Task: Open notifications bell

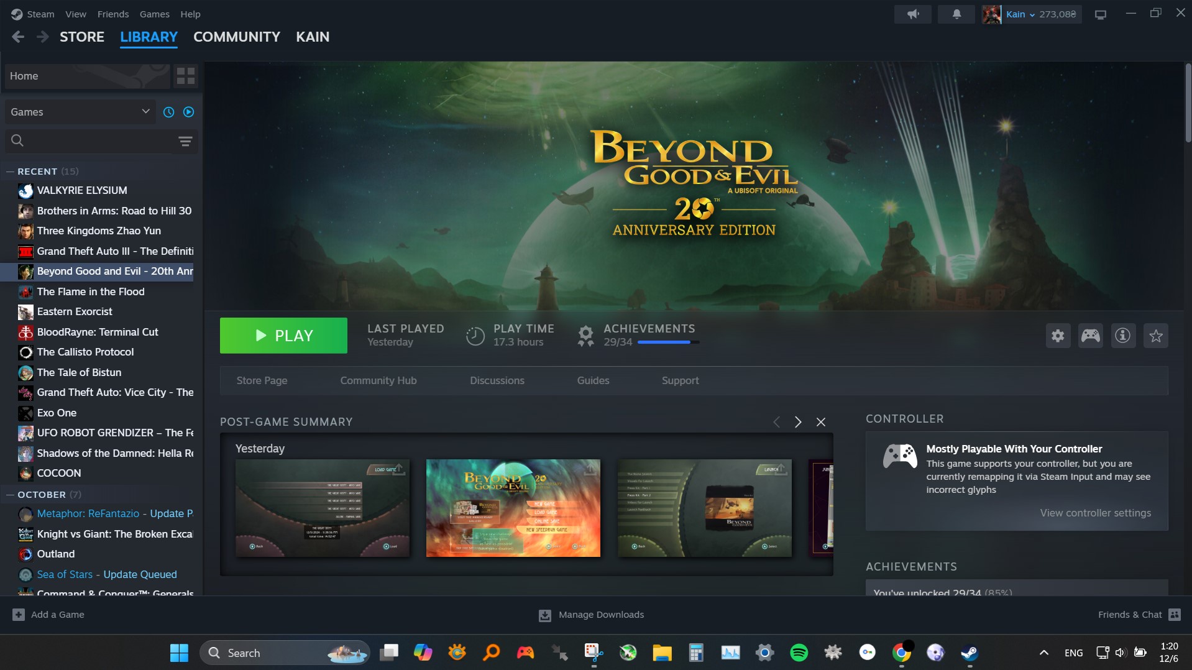Action: click(956, 14)
